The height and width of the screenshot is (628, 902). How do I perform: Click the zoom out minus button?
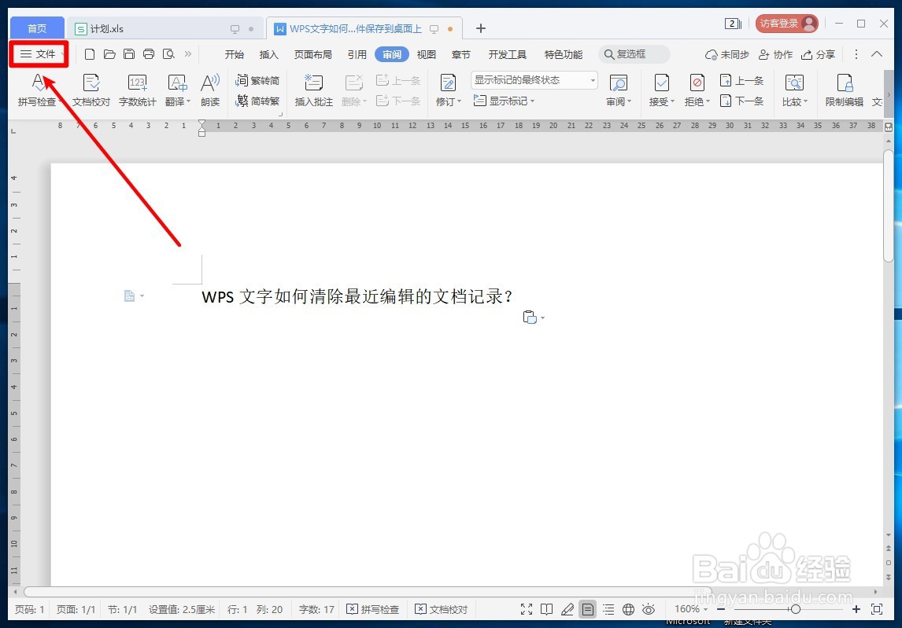pyautogui.click(x=721, y=609)
